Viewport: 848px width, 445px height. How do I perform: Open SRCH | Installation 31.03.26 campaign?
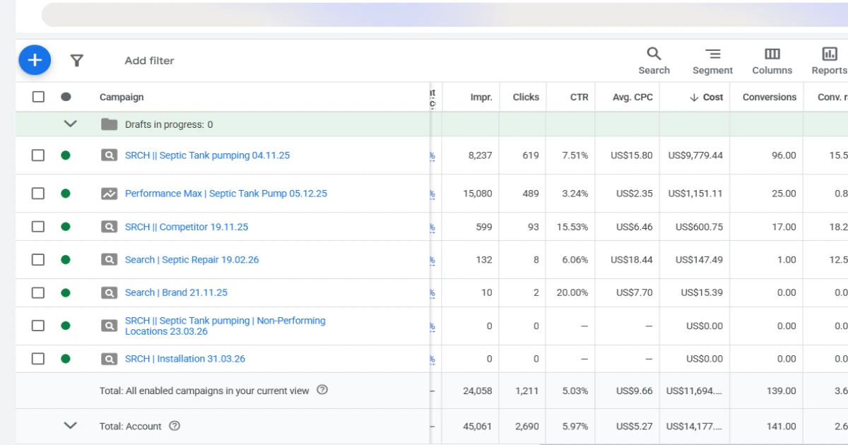(185, 359)
